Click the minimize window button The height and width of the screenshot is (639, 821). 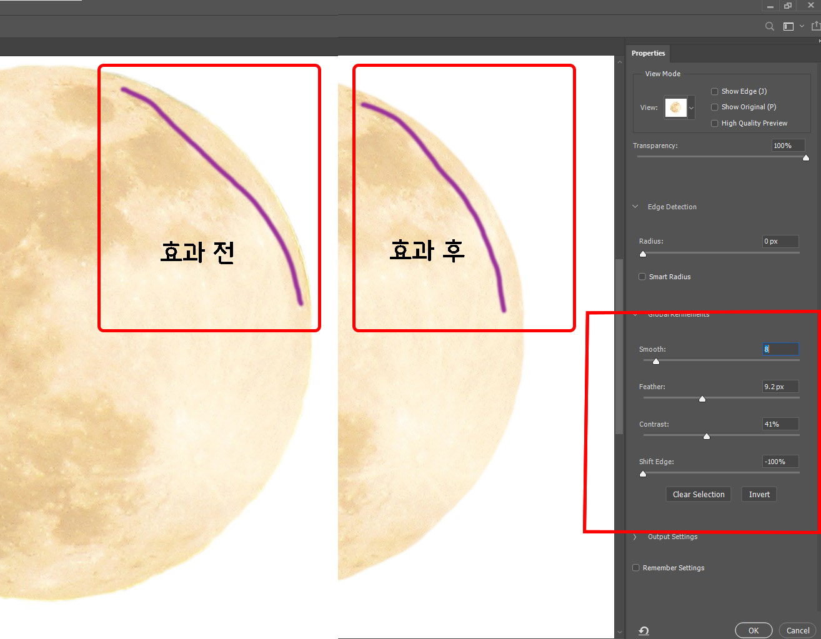(x=770, y=6)
